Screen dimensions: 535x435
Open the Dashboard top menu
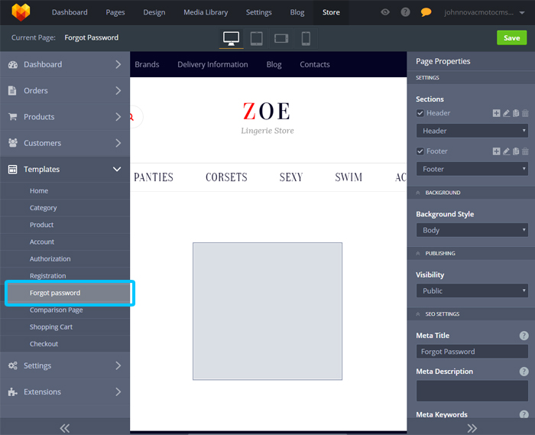point(70,12)
